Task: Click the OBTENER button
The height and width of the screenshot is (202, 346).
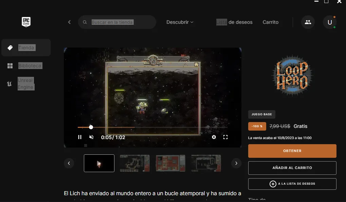Action: coord(292,151)
